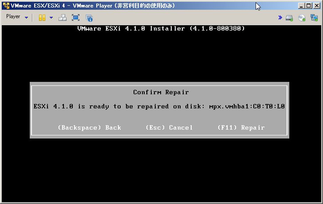Expand the power options arrow beside pause

51,18
